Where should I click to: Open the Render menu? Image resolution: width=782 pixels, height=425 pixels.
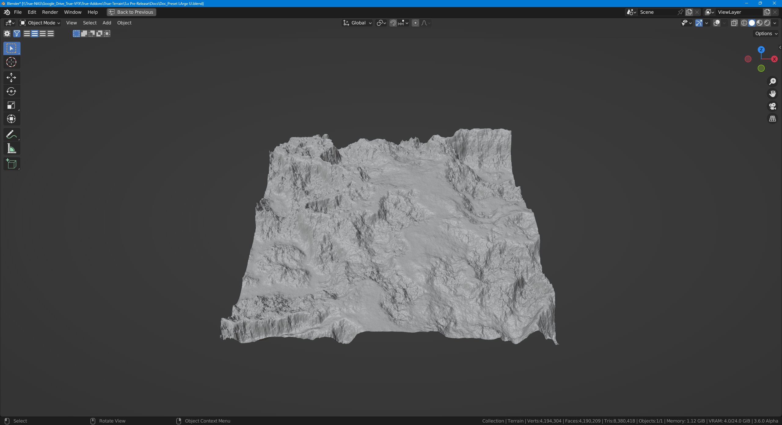tap(50, 12)
